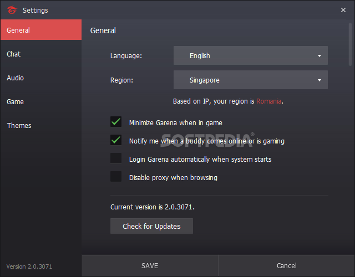Toggle buddy online notification checkbox

pyautogui.click(x=116, y=140)
